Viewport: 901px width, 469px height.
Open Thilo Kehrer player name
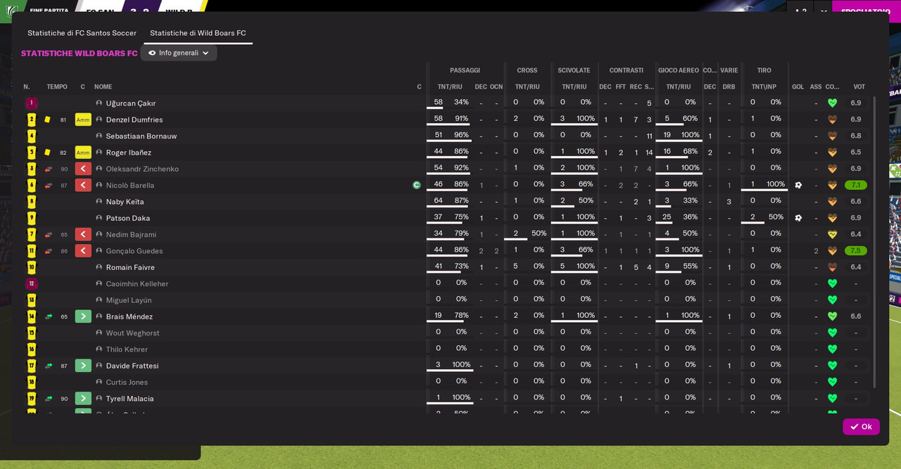(127, 349)
